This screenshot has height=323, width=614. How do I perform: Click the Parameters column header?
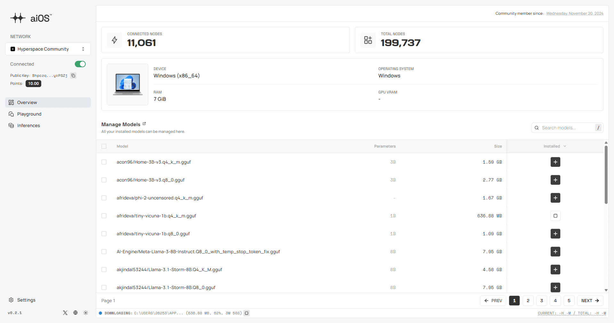point(385,146)
